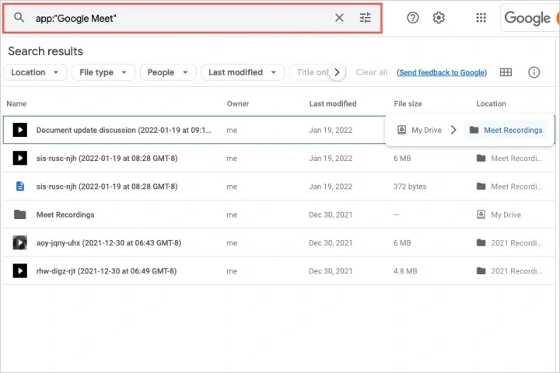Select the aoy-jqny-uhx recording name

tap(109, 242)
